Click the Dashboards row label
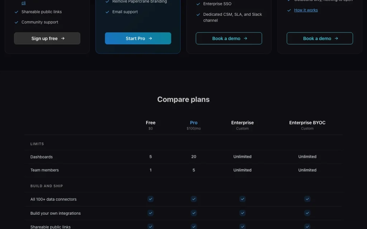The image size is (367, 229). click(42, 157)
